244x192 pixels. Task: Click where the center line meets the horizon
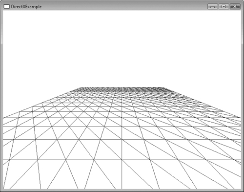122,87
